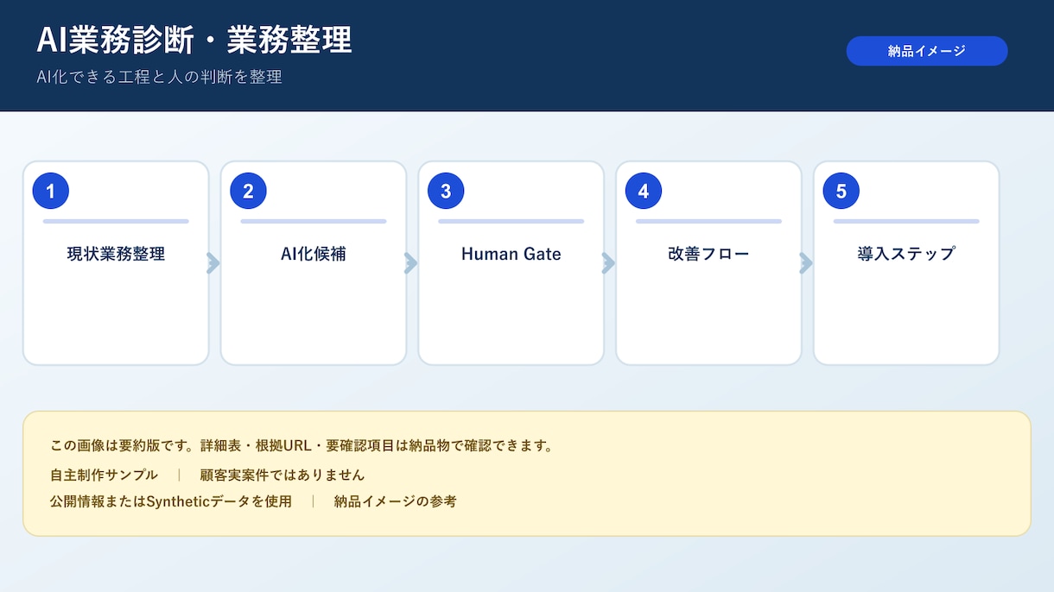Open the 改善フロー card
Screen dimensions: 1054x592
(x=708, y=263)
